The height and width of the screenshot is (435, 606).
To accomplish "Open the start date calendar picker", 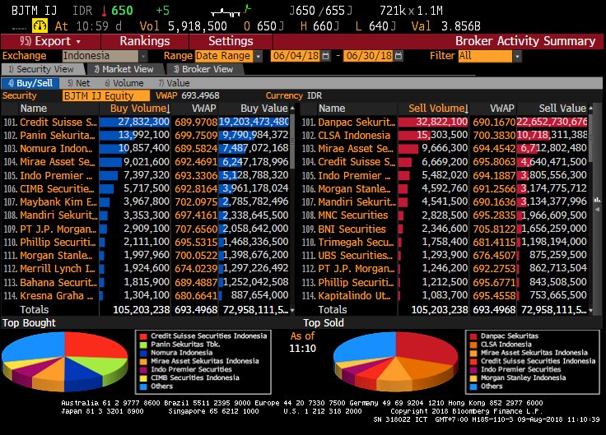I will (324, 56).
